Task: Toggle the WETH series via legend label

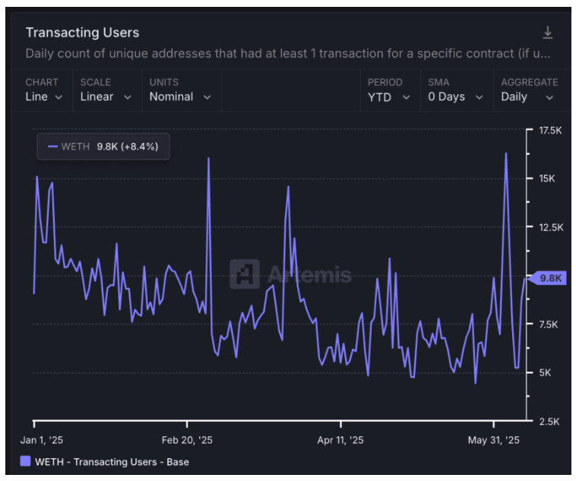Action: tap(112, 461)
